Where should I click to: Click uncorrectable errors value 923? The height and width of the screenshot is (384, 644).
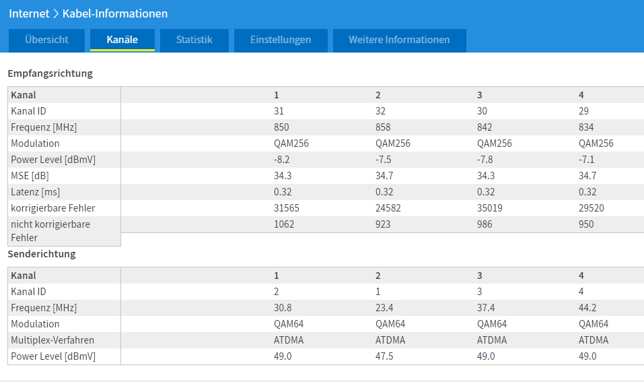(x=383, y=224)
